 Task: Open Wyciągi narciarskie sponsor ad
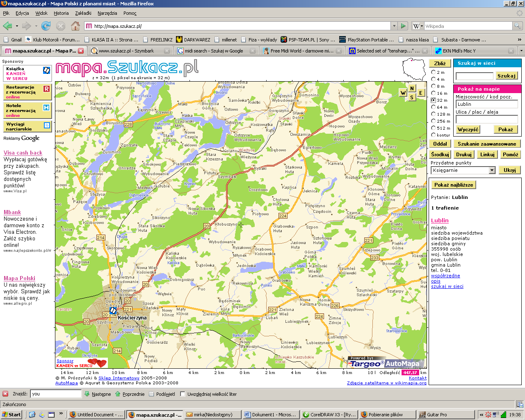coord(27,126)
